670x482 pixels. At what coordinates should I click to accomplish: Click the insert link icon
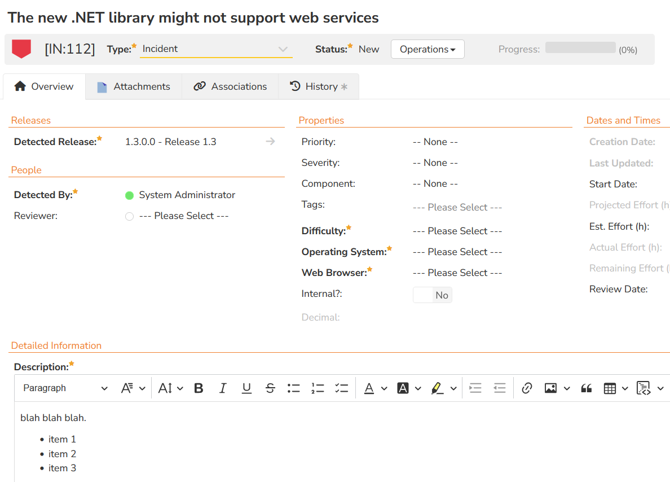tap(527, 388)
